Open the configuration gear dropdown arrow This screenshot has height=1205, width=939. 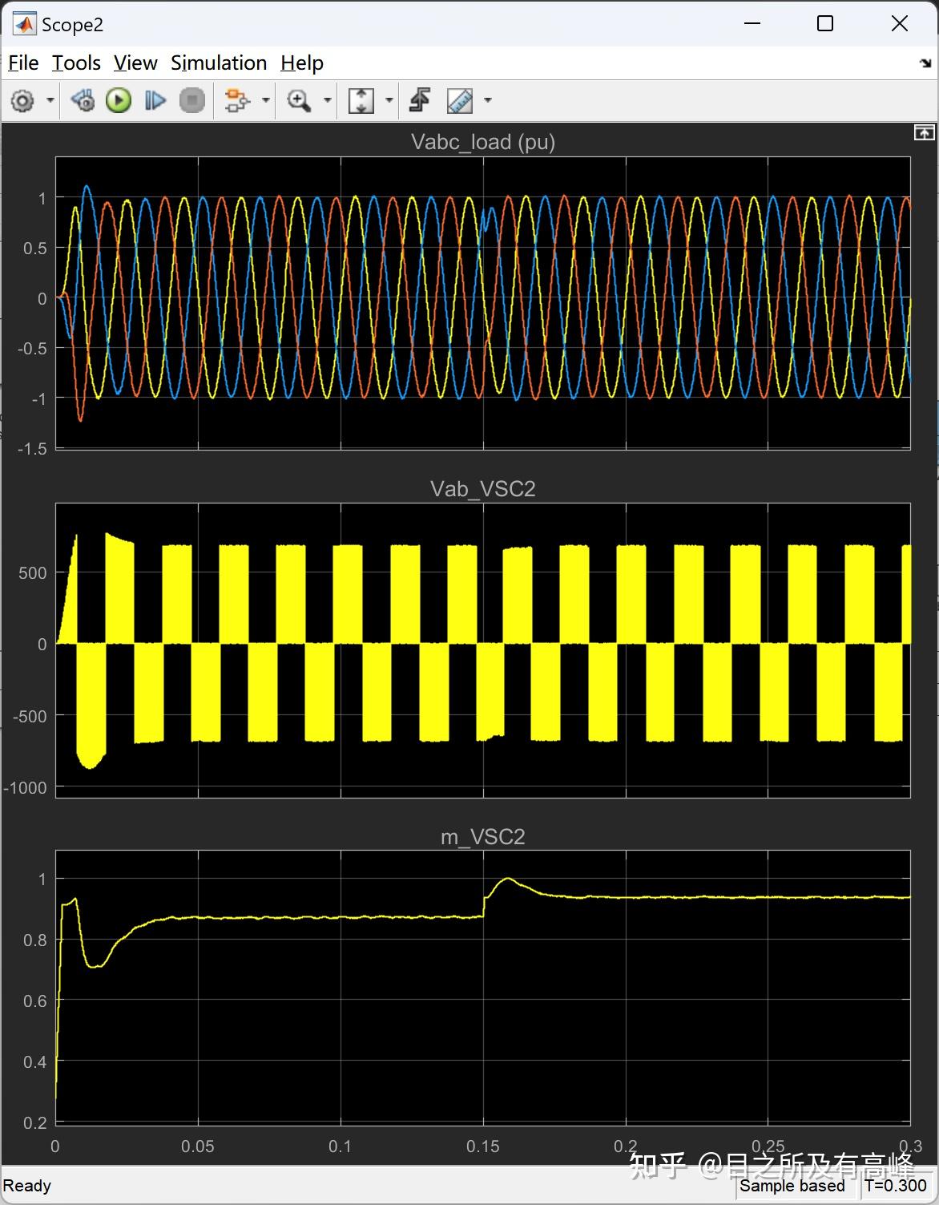click(48, 100)
